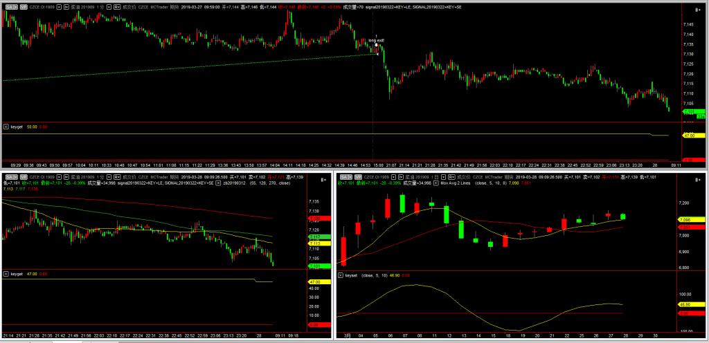This screenshot has height=343, width=709.
Task: Open the R dropdown in bottom-left chart
Action: (117, 177)
